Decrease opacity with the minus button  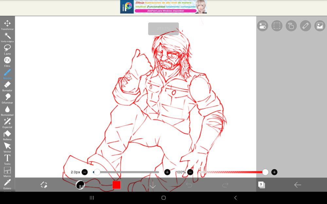pyautogui.click(x=190, y=172)
